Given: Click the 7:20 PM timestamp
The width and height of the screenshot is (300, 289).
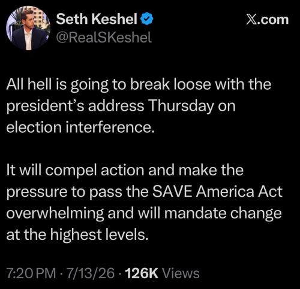Looking at the screenshot, I should click(31, 273).
